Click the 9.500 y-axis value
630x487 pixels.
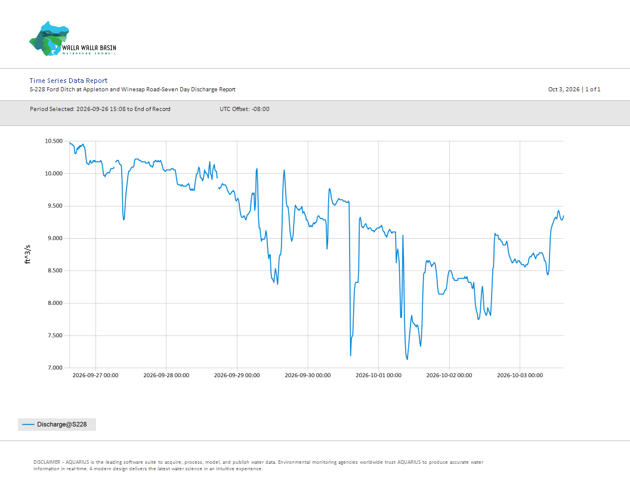(x=55, y=206)
